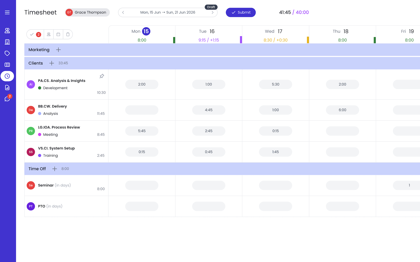420x262 pixels.
Task: Edit Thursday 6:00 entry for BB.CW. Delivery
Action: (342, 110)
